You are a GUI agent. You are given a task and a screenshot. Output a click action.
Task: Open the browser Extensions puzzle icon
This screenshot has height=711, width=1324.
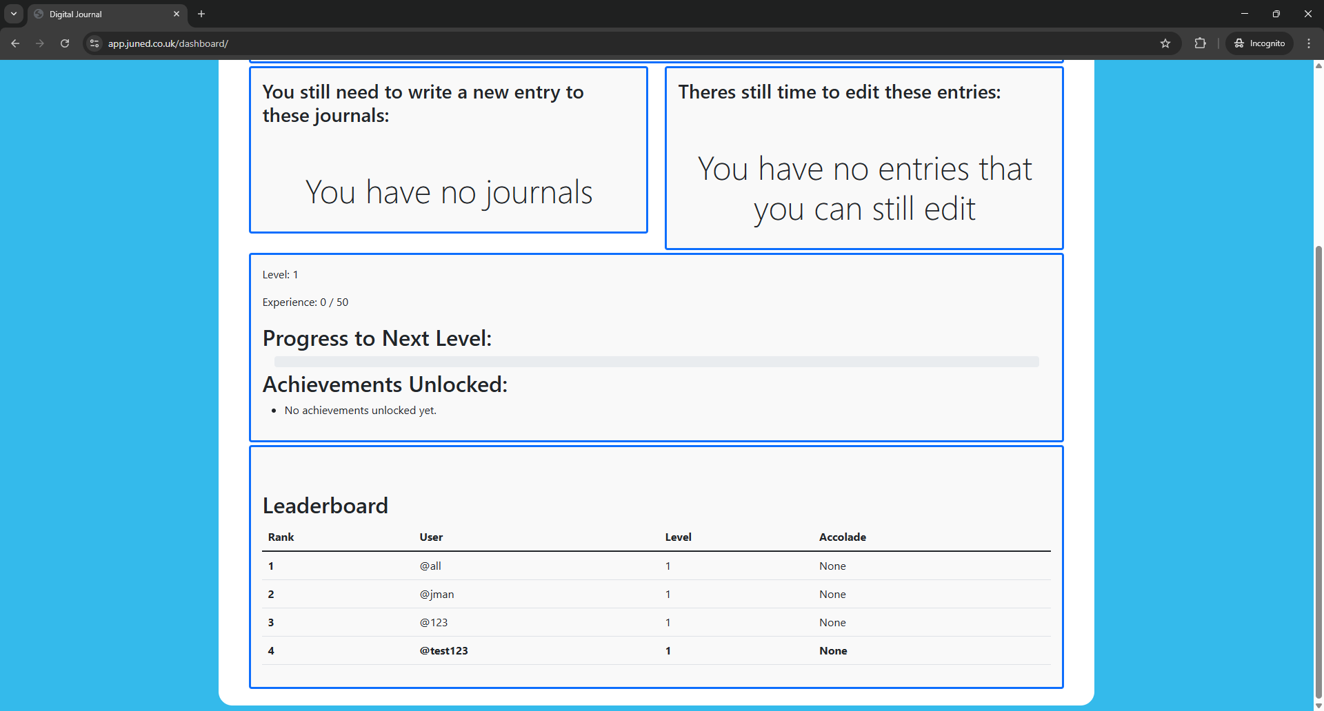coord(1200,43)
